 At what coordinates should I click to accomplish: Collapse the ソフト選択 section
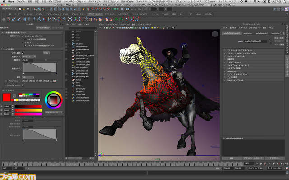pyautogui.click(x=3, y=49)
